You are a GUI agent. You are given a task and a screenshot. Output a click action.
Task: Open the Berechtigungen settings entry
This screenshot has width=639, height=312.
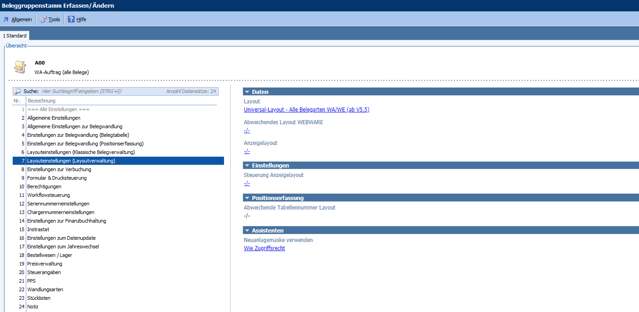44,186
